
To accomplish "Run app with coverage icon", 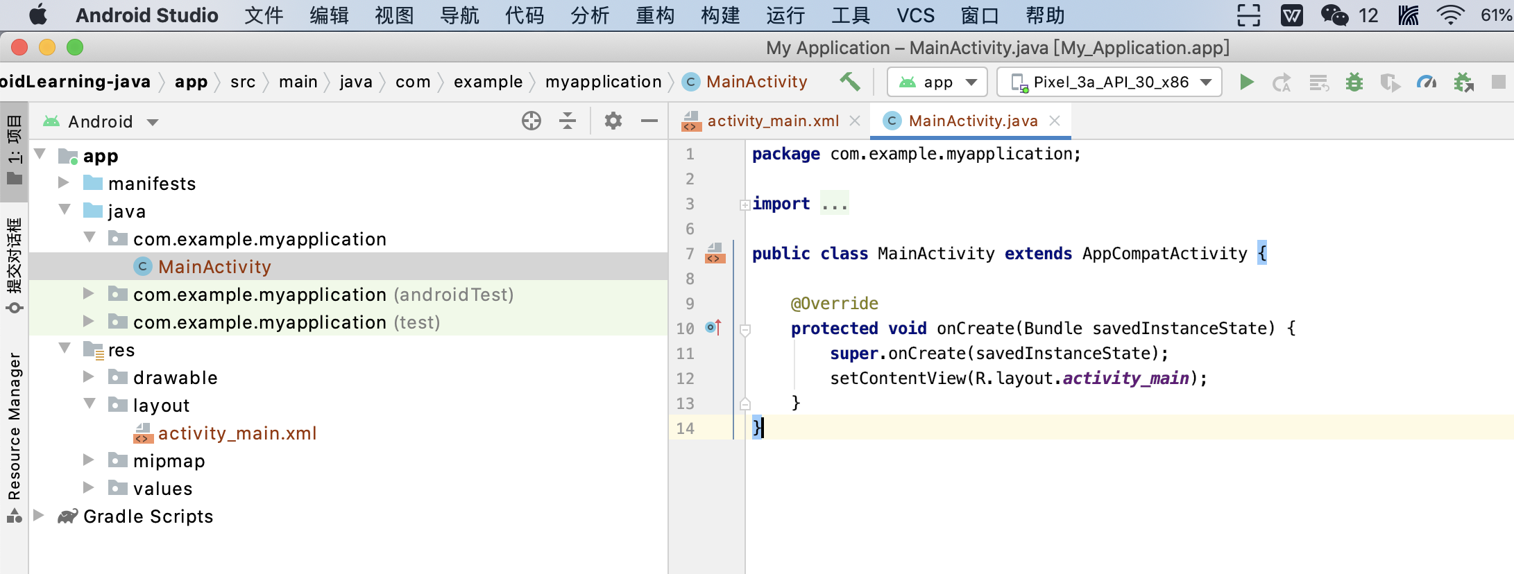I will pyautogui.click(x=1390, y=82).
